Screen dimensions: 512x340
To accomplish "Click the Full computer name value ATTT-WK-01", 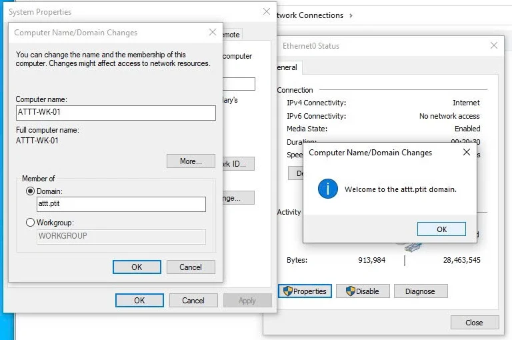I will point(37,141).
